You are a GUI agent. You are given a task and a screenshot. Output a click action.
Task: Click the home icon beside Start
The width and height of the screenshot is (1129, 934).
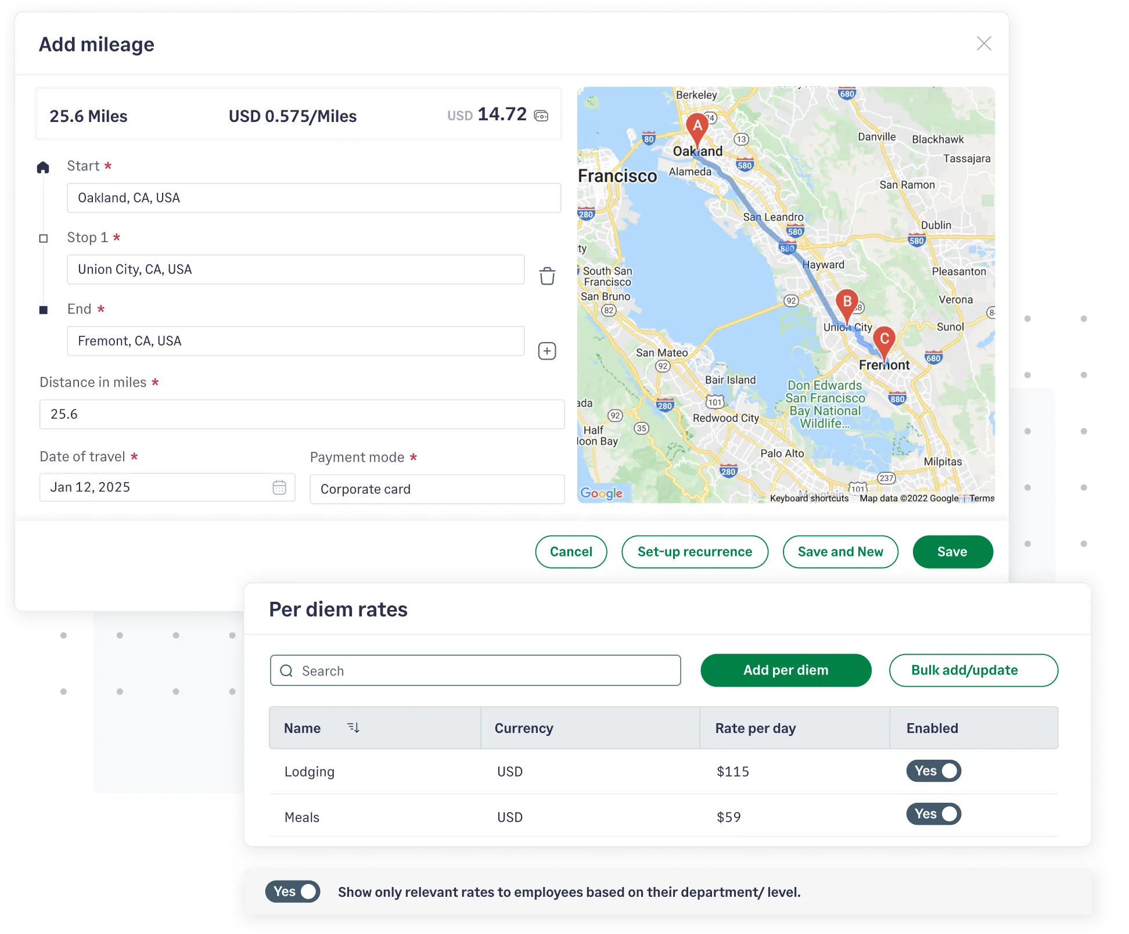click(x=44, y=167)
